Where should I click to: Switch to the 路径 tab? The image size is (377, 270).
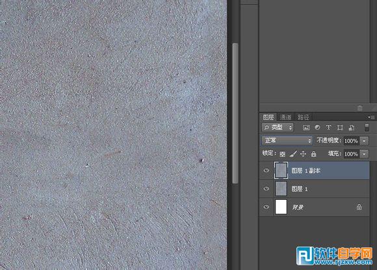[x=303, y=117]
